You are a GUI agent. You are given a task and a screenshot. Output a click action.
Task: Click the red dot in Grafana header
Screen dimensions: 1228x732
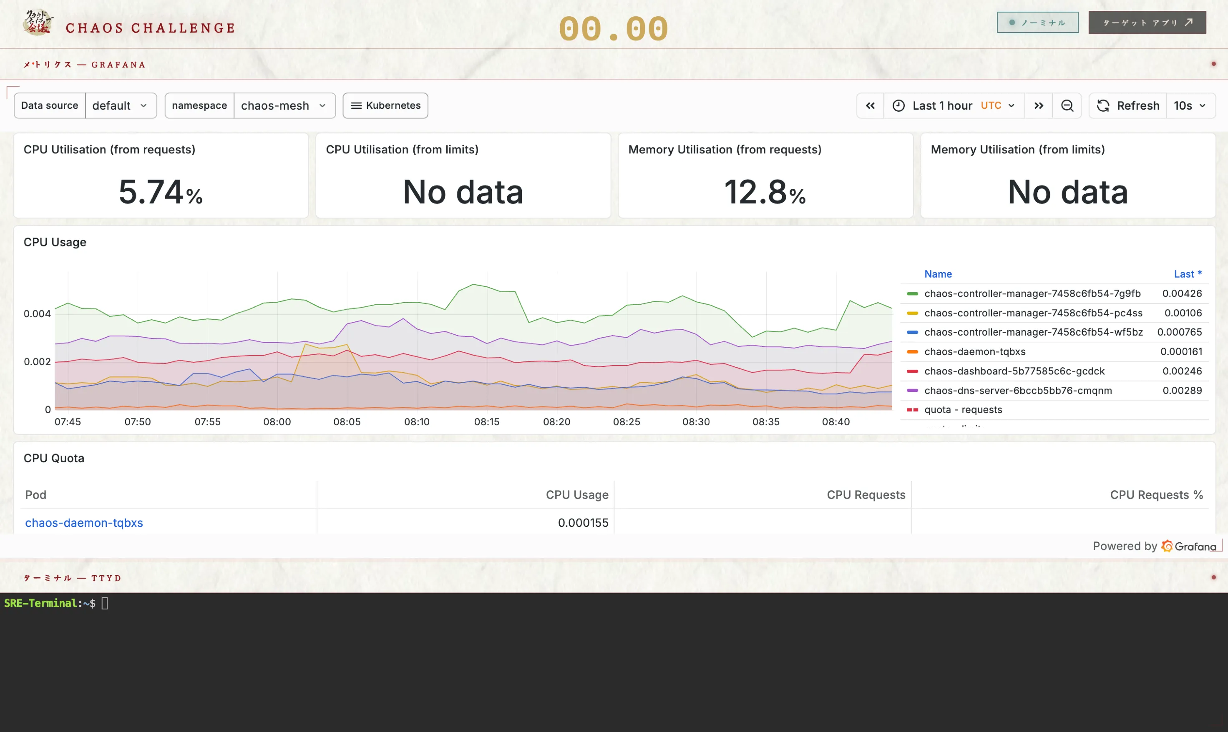1214,64
